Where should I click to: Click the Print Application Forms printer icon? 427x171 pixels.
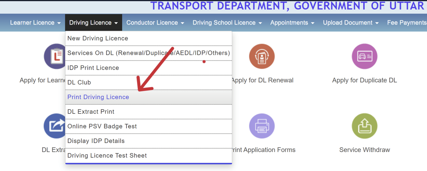262,126
